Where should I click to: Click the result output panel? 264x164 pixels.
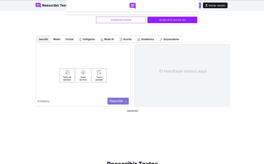click(182, 75)
